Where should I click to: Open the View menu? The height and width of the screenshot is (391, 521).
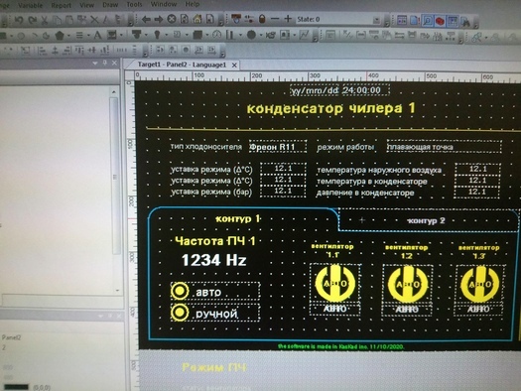pyautogui.click(x=86, y=5)
